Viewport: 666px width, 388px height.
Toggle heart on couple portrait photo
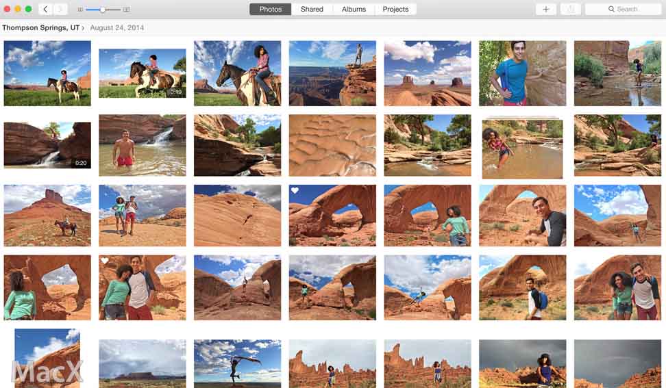coord(105,261)
